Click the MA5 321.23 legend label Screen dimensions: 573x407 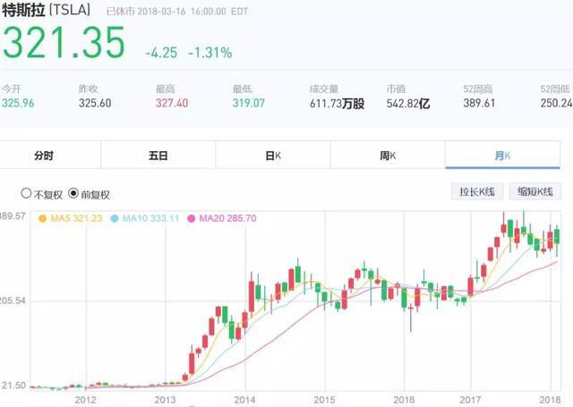[x=76, y=218]
